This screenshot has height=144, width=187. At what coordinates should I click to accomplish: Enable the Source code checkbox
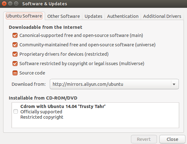click(x=15, y=73)
